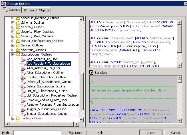Image resolution: width=187 pixels, height=135 pixels.
Task: Select List_Subscription_Properties_Outline item
Action: 51,95
